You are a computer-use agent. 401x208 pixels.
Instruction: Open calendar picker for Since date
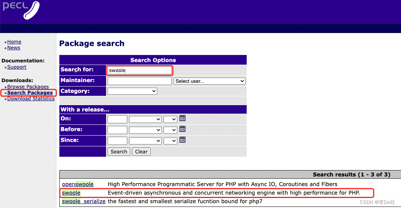[x=182, y=140]
